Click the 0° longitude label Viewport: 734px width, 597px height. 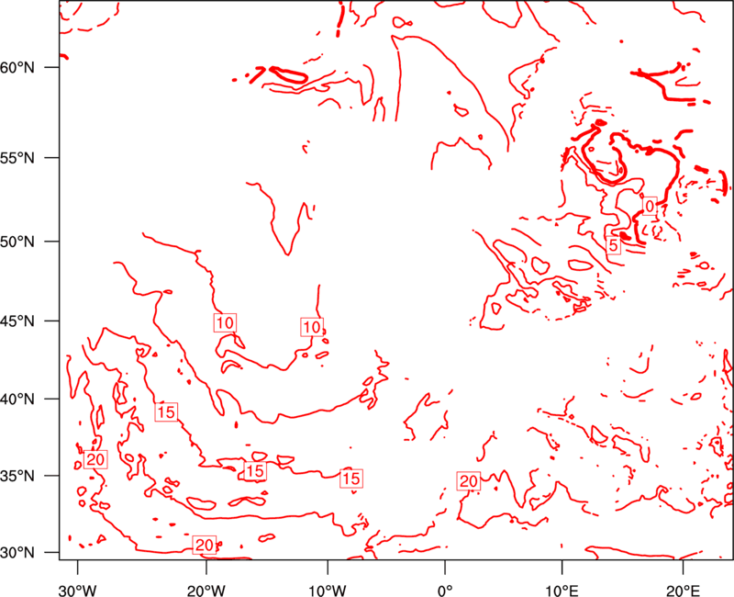pyautogui.click(x=445, y=591)
